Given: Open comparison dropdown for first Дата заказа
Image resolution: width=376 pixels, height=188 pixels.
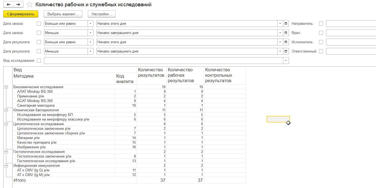Looking at the screenshot, I should point(91,24).
